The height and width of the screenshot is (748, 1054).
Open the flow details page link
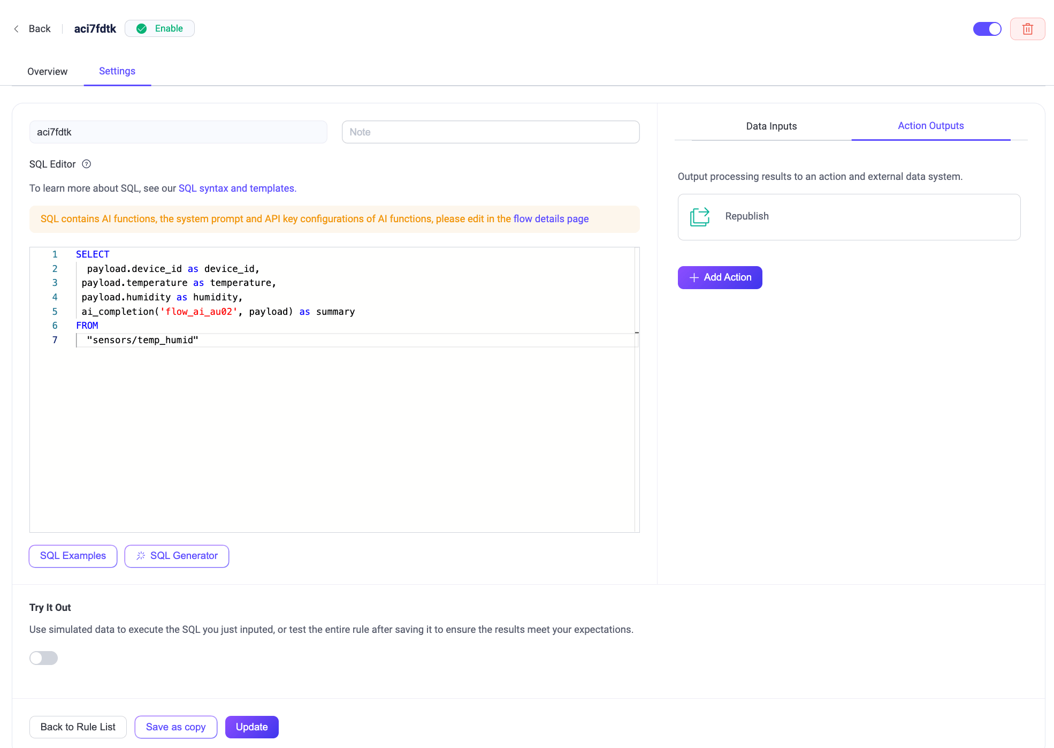click(551, 218)
